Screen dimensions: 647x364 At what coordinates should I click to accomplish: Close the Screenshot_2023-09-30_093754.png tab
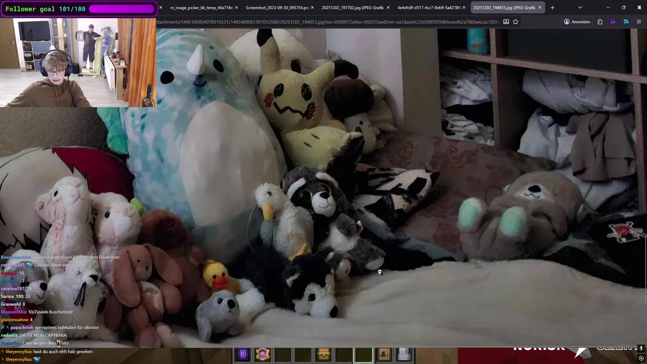coord(312,8)
